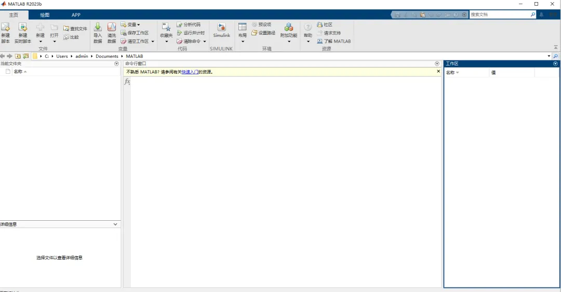Select the Documents folder in the path
The width and height of the screenshot is (561, 292).
point(107,56)
